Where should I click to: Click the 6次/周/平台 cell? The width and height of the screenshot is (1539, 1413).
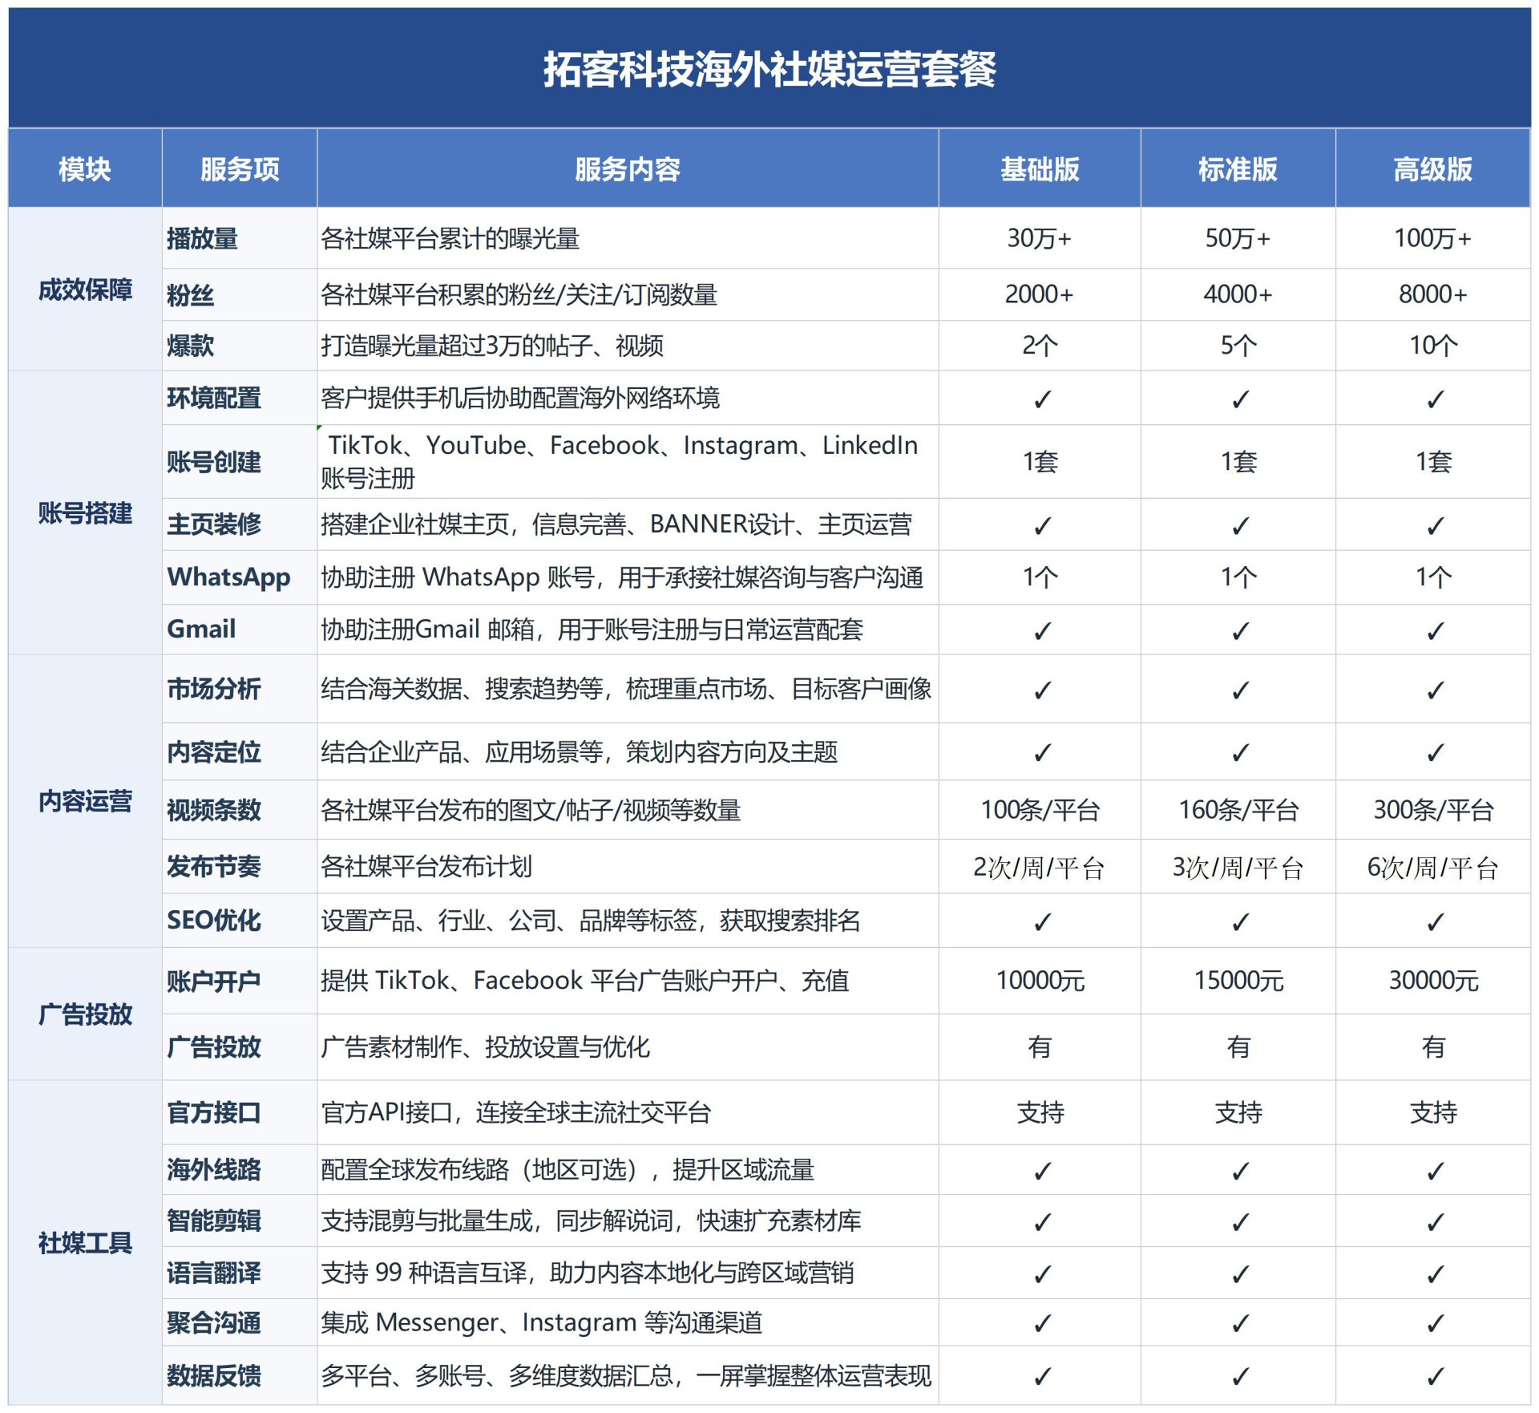[x=1433, y=867]
